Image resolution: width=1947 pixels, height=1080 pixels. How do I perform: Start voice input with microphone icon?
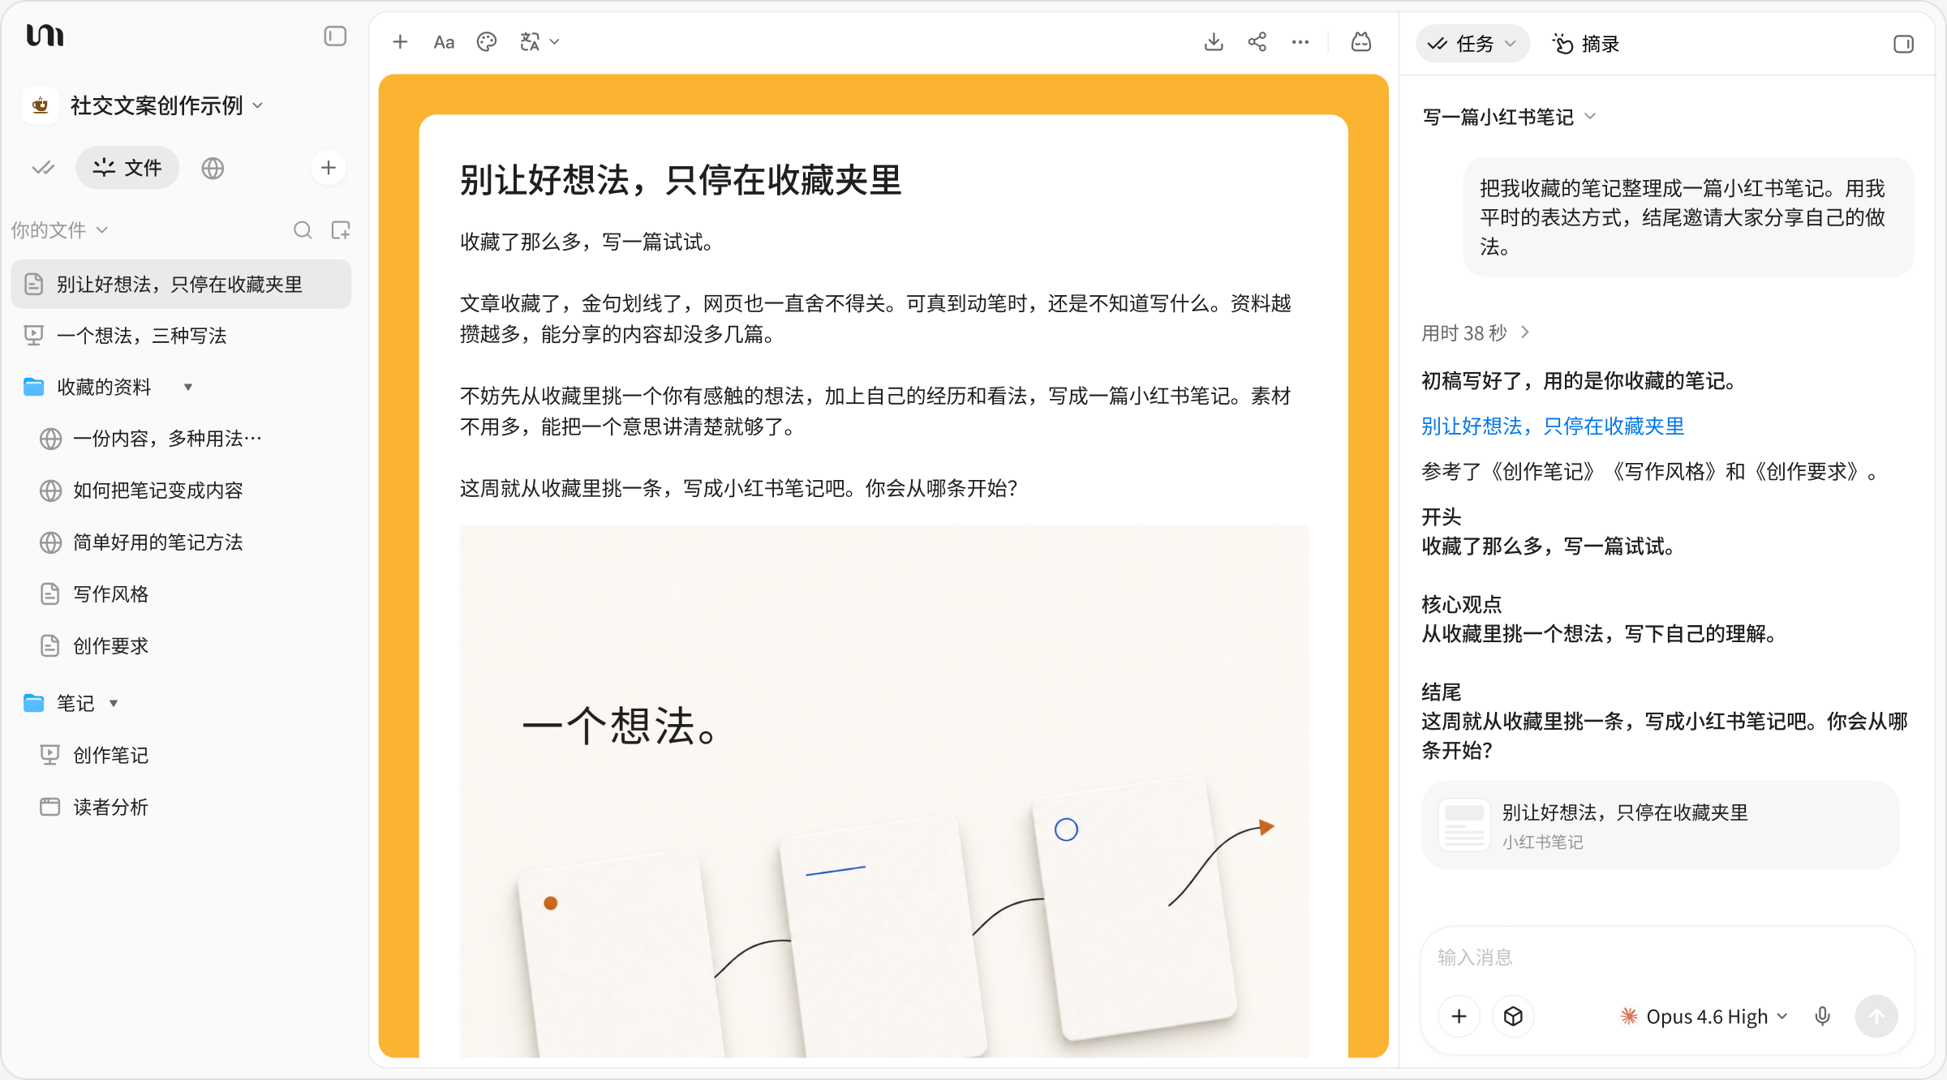point(1822,1016)
